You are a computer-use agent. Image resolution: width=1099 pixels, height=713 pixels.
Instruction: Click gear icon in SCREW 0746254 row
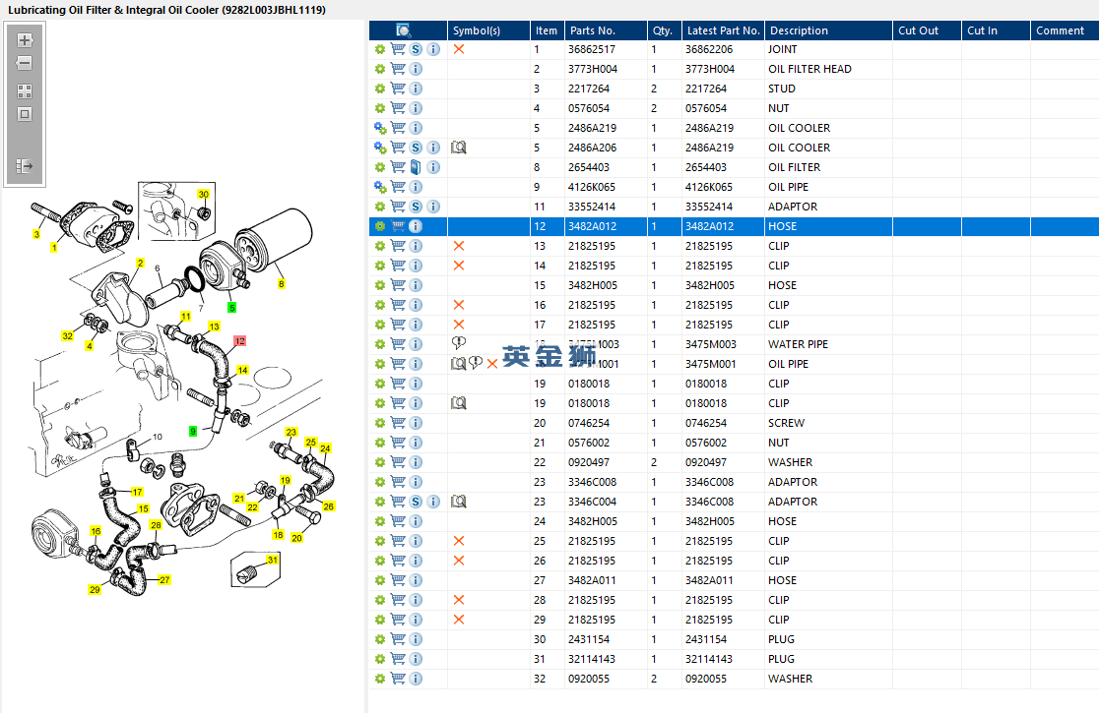pos(380,423)
